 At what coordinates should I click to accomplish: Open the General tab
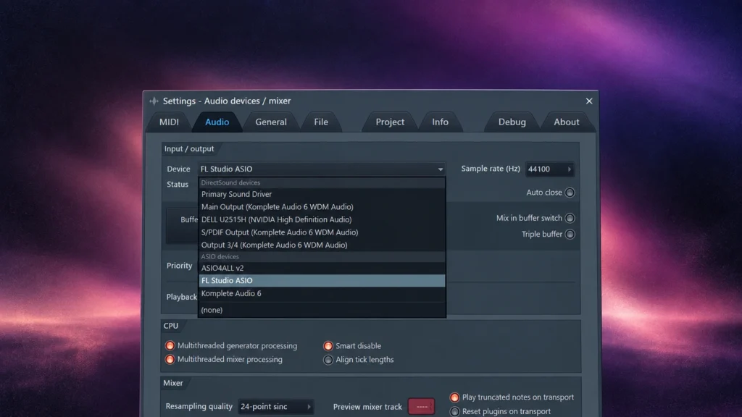click(x=271, y=122)
